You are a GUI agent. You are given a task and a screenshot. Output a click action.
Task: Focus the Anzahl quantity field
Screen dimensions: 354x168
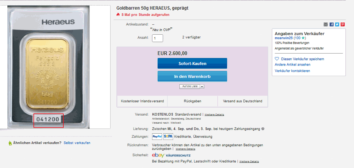(x=158, y=38)
